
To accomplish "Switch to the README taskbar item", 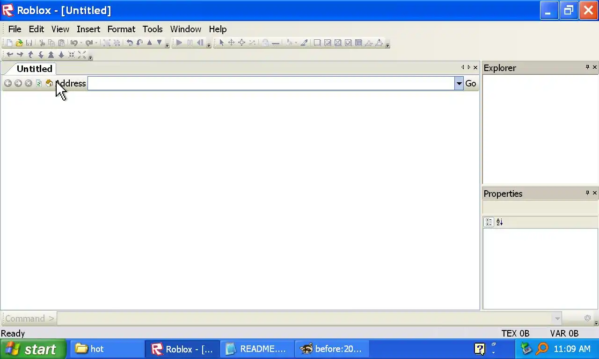I will coord(257,349).
